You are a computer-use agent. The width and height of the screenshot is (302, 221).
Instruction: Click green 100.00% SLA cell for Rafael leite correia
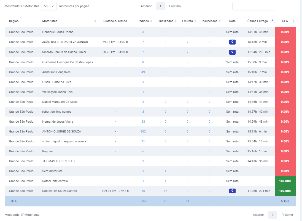pos(285,181)
